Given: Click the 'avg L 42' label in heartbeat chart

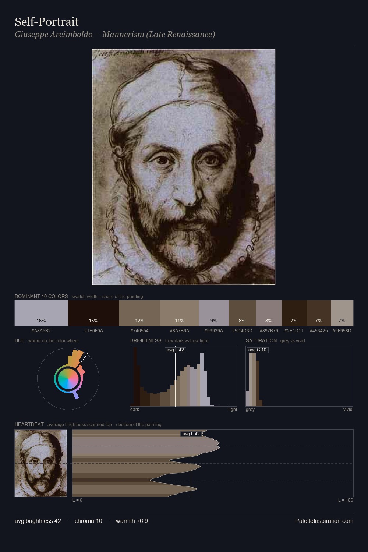Looking at the screenshot, I should click(191, 434).
